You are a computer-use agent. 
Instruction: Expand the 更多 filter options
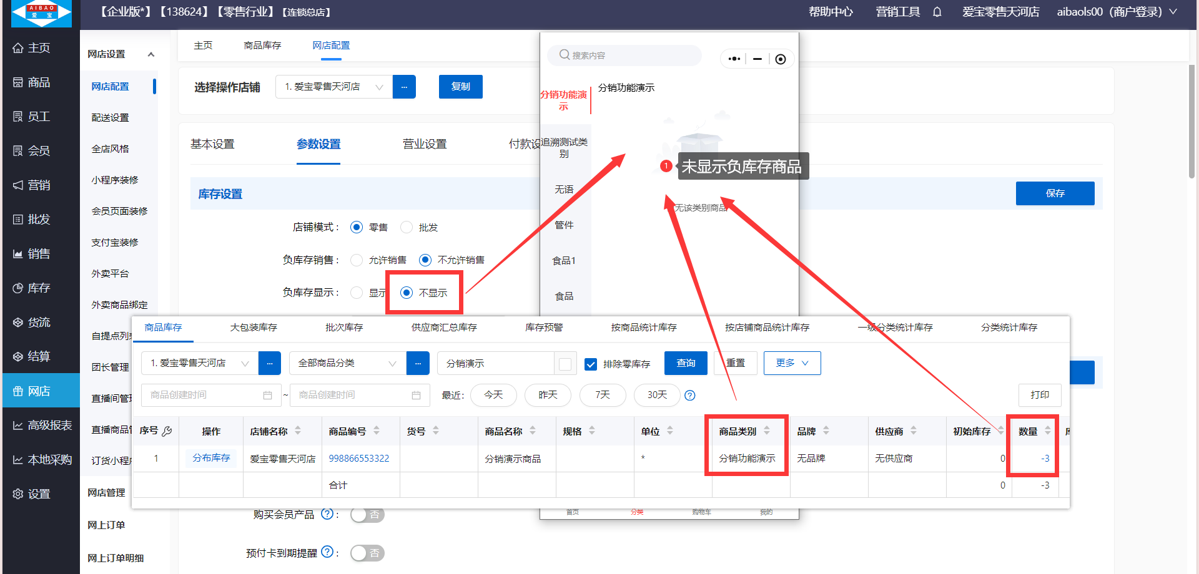pyautogui.click(x=792, y=363)
